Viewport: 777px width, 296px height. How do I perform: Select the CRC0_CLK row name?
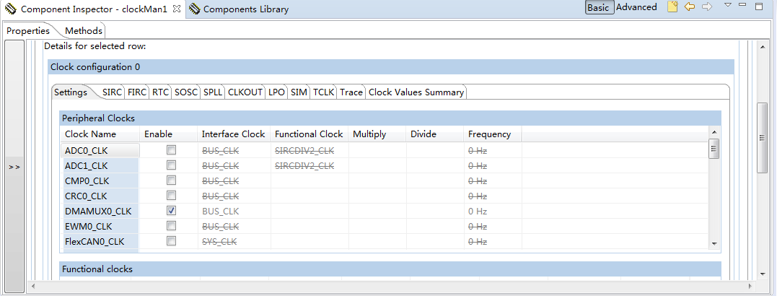point(100,196)
